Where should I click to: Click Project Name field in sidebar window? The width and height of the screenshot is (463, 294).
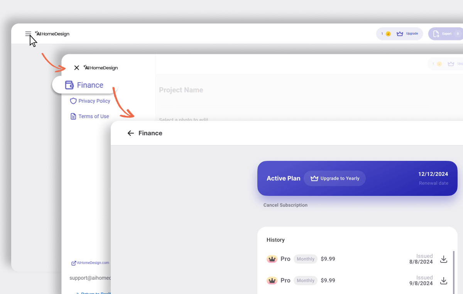click(181, 90)
